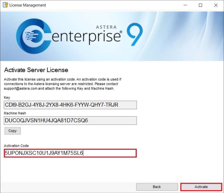Minimize the License Management window
Viewport: 224px width, 193px height.
click(185, 5)
